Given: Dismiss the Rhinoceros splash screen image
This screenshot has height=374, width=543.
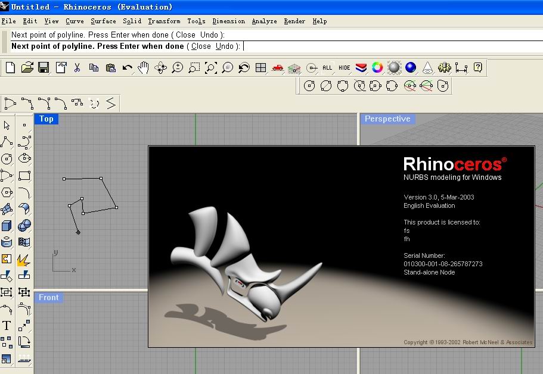Looking at the screenshot, I should (342, 247).
